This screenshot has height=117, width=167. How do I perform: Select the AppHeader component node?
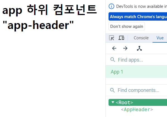(x=137, y=109)
